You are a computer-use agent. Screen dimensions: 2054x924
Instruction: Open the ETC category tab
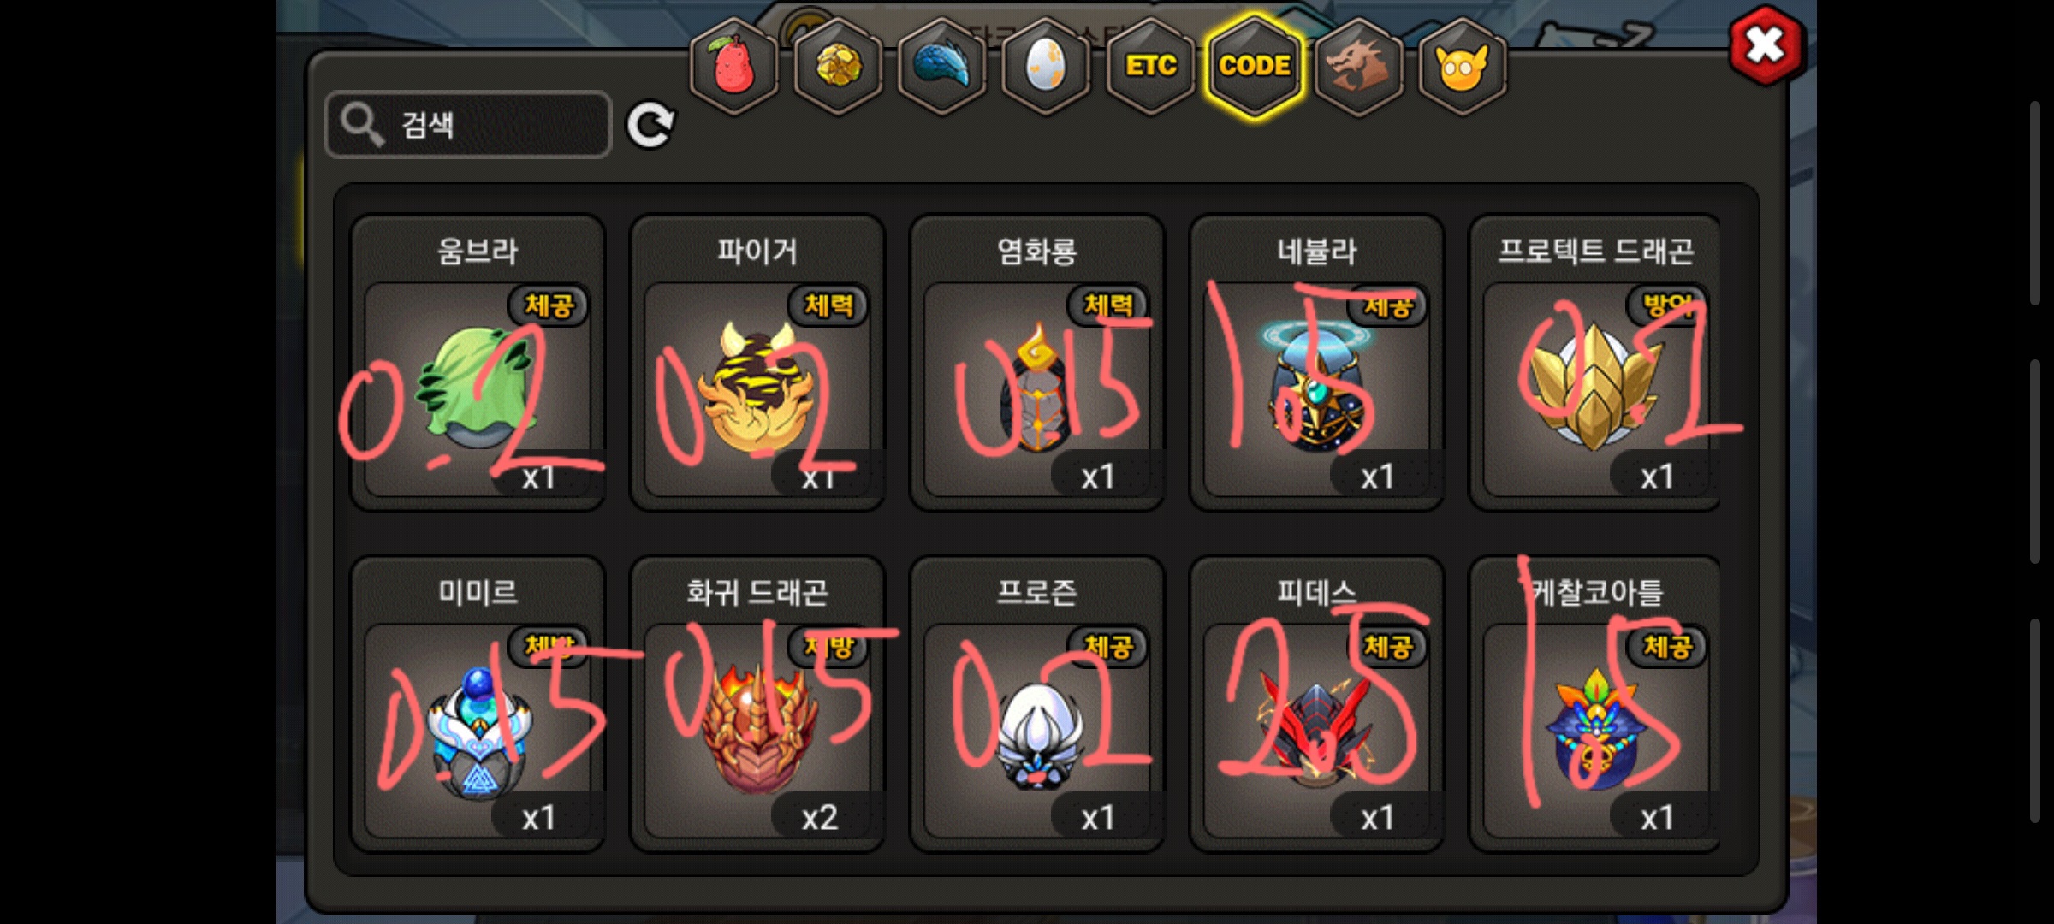coord(1150,67)
